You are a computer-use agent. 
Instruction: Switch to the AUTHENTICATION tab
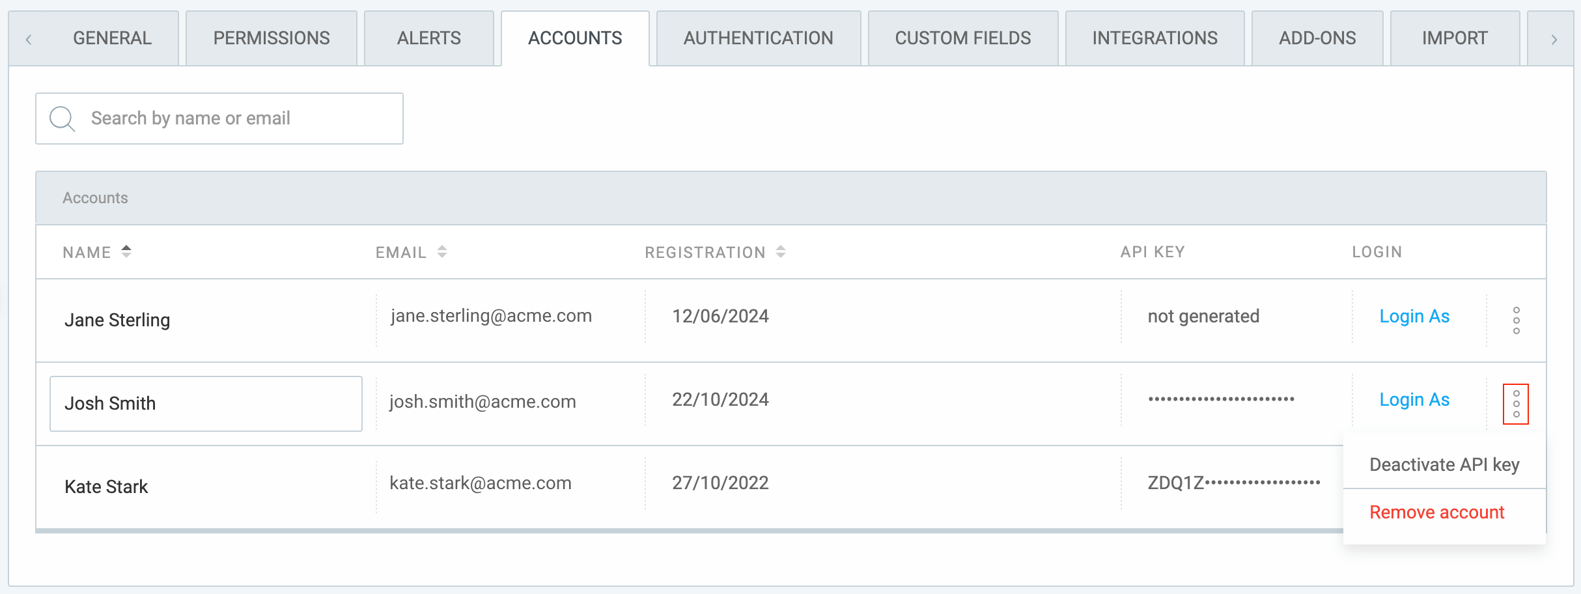pyautogui.click(x=757, y=38)
